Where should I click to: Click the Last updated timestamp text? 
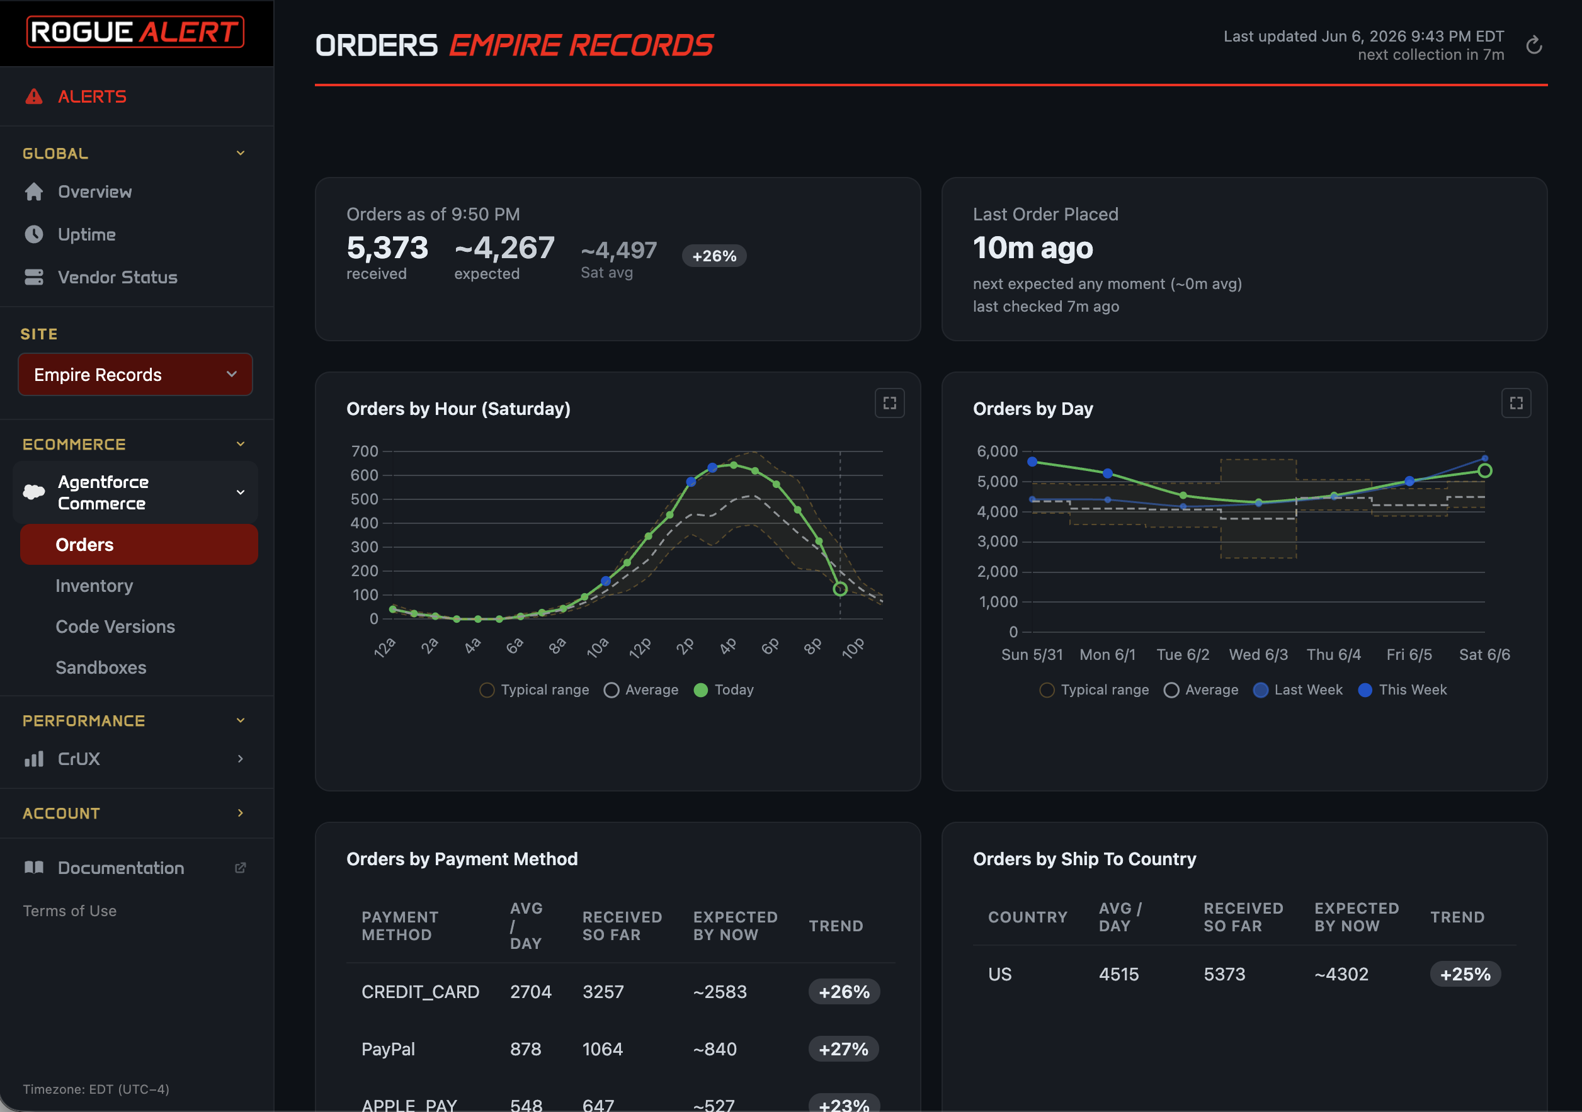[1363, 36]
